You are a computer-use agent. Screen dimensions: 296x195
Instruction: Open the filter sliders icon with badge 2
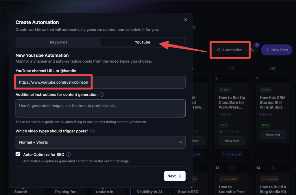252,50
